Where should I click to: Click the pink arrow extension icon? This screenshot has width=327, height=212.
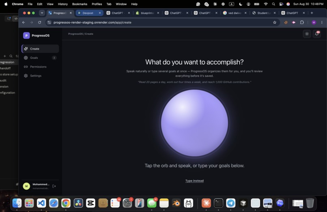coord(294,23)
